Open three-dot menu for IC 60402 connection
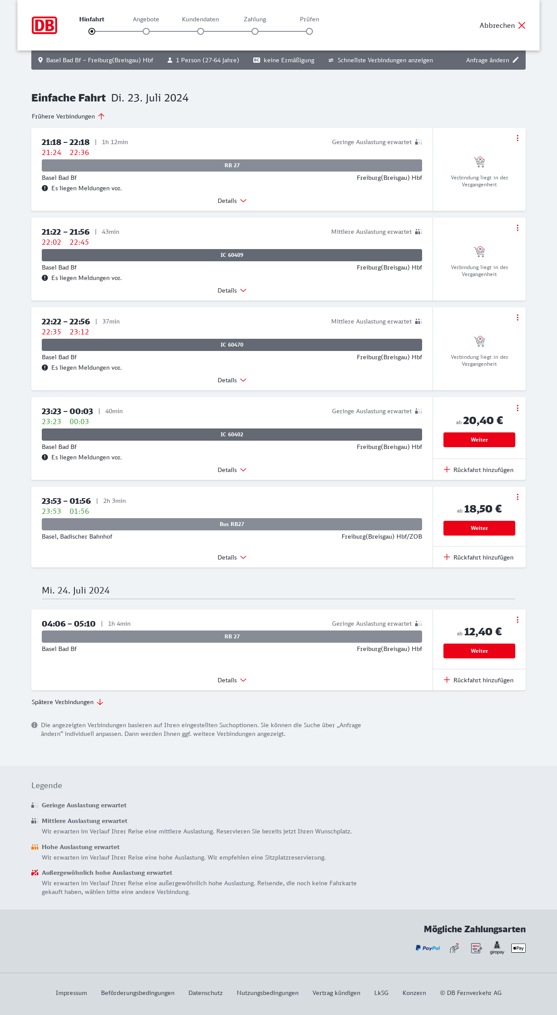557x1015 pixels. [517, 408]
